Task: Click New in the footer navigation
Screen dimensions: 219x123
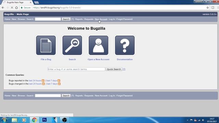Action: tap(14, 96)
